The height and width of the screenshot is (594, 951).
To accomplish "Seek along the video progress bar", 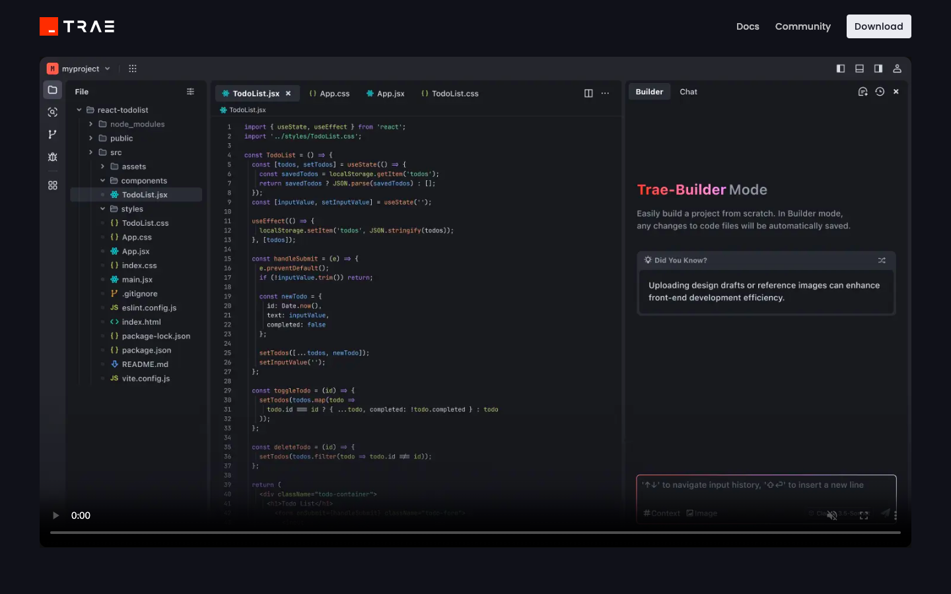I will point(475,533).
